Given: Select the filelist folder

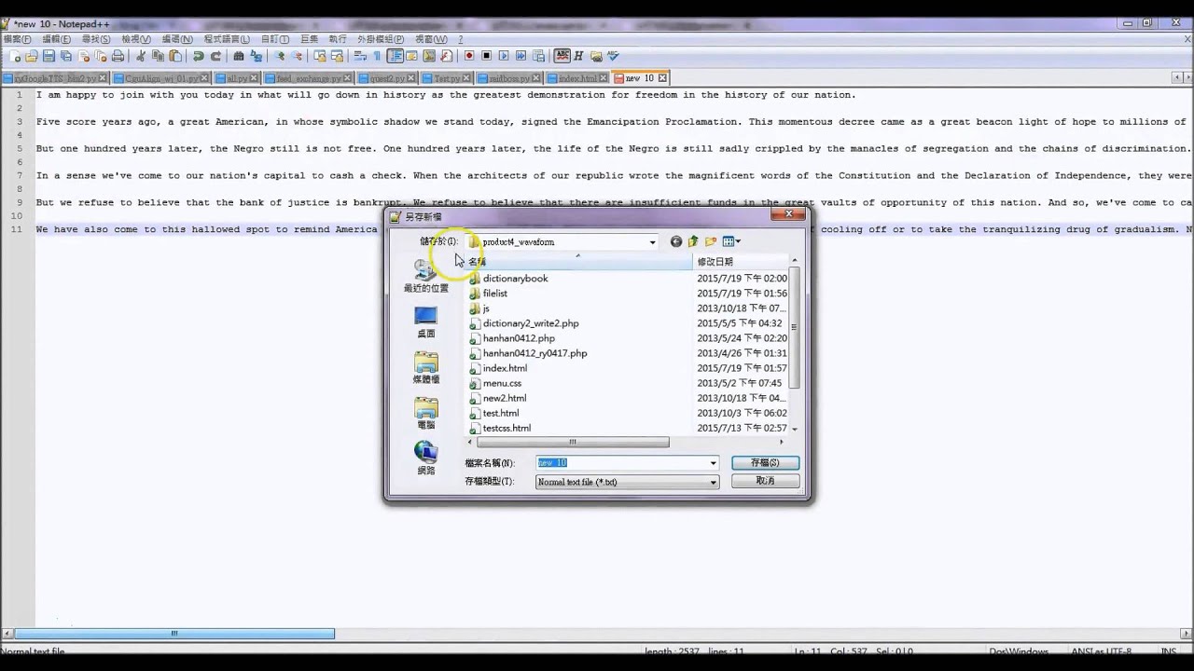Looking at the screenshot, I should pos(495,294).
